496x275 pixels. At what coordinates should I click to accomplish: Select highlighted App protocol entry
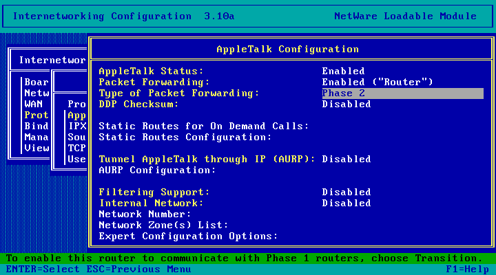76,115
